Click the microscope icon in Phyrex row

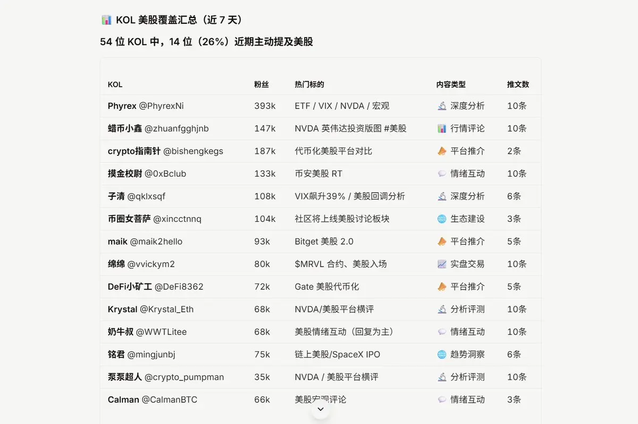[x=442, y=106]
